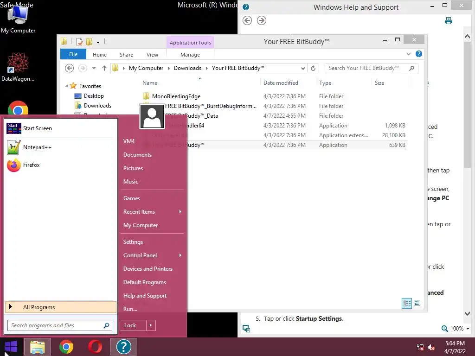Image resolution: width=475 pixels, height=356 pixels.
Task: Collapse the Favorites tree node
Action: pos(66,86)
